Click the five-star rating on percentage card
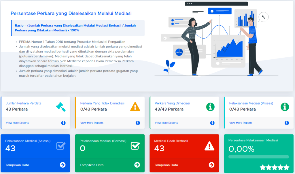The width and height of the screenshot is (295, 174). point(274,167)
